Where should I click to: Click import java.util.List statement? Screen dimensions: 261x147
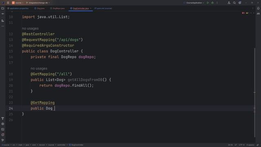point(46,17)
